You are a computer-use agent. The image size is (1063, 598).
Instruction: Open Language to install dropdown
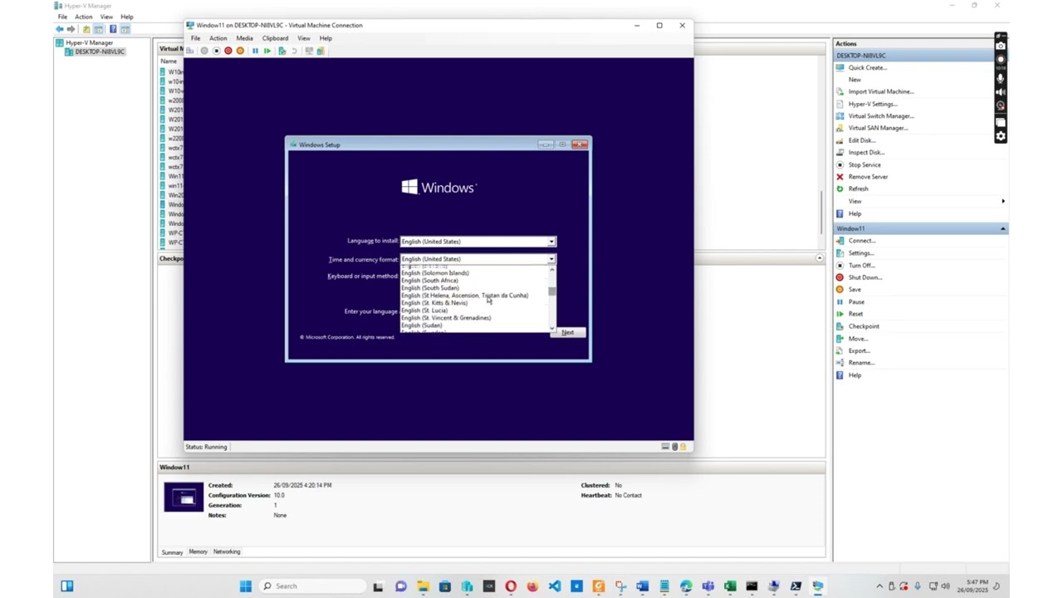pyautogui.click(x=478, y=242)
